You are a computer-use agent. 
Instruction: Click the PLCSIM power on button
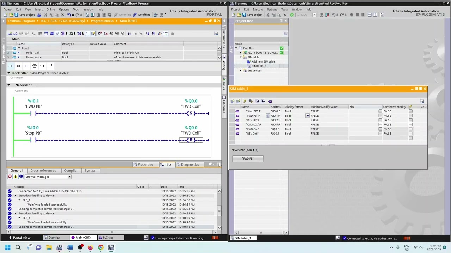click(291, 15)
